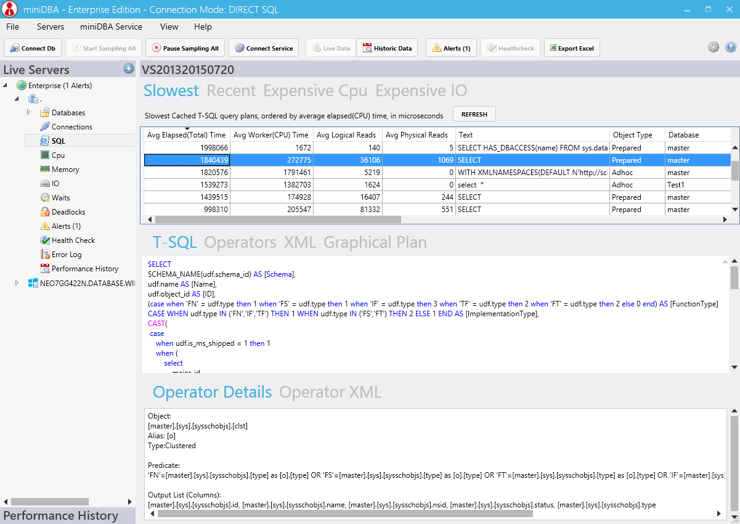
Task: Click Live Servers panel scroll right arrow
Action: (130, 502)
